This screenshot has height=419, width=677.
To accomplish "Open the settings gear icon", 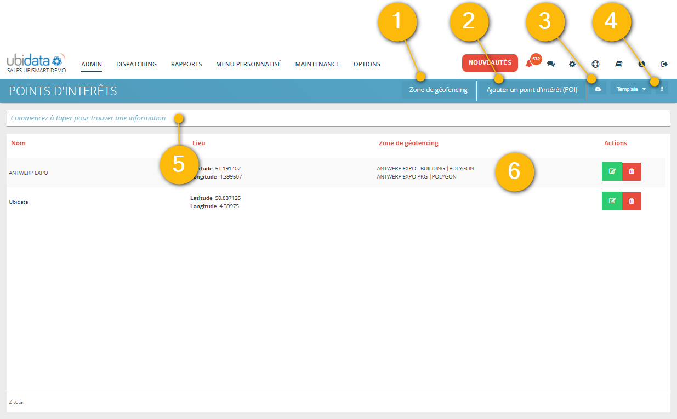I will point(572,64).
